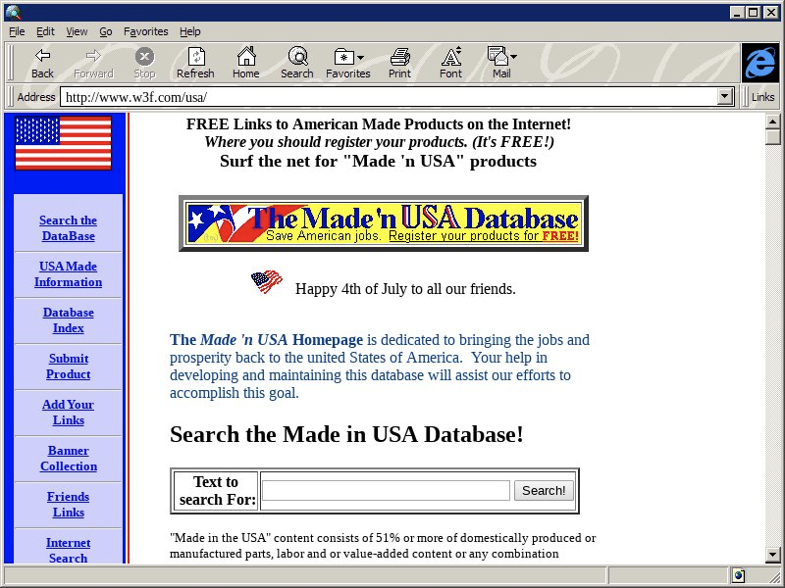Open the View menu

tap(77, 31)
